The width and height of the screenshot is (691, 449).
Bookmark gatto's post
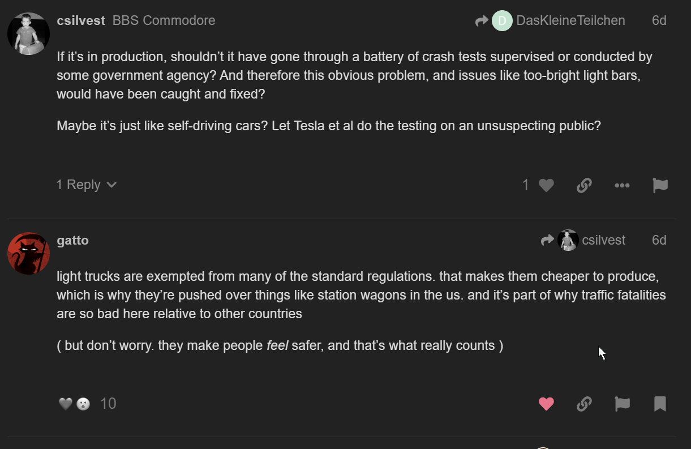click(x=660, y=404)
